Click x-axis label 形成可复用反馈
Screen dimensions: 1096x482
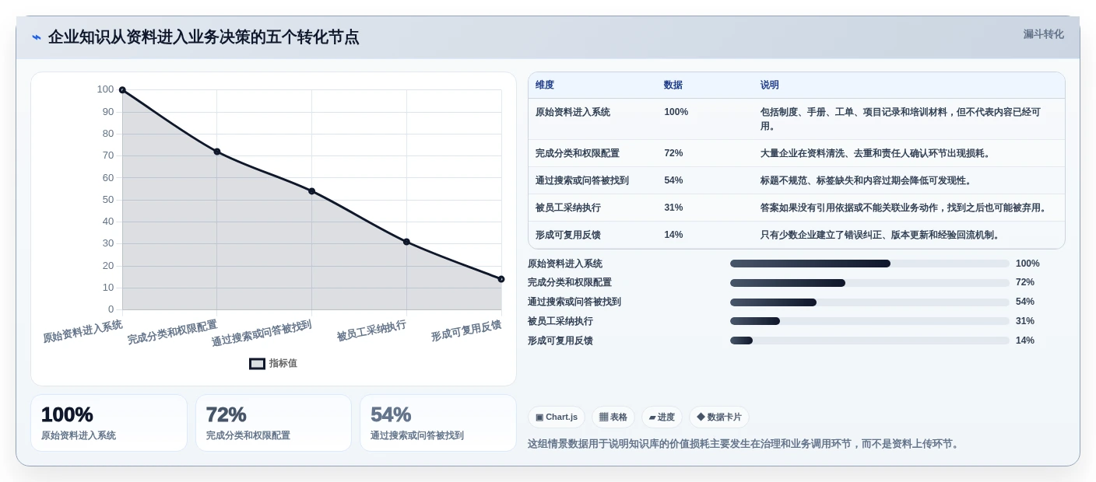466,330
